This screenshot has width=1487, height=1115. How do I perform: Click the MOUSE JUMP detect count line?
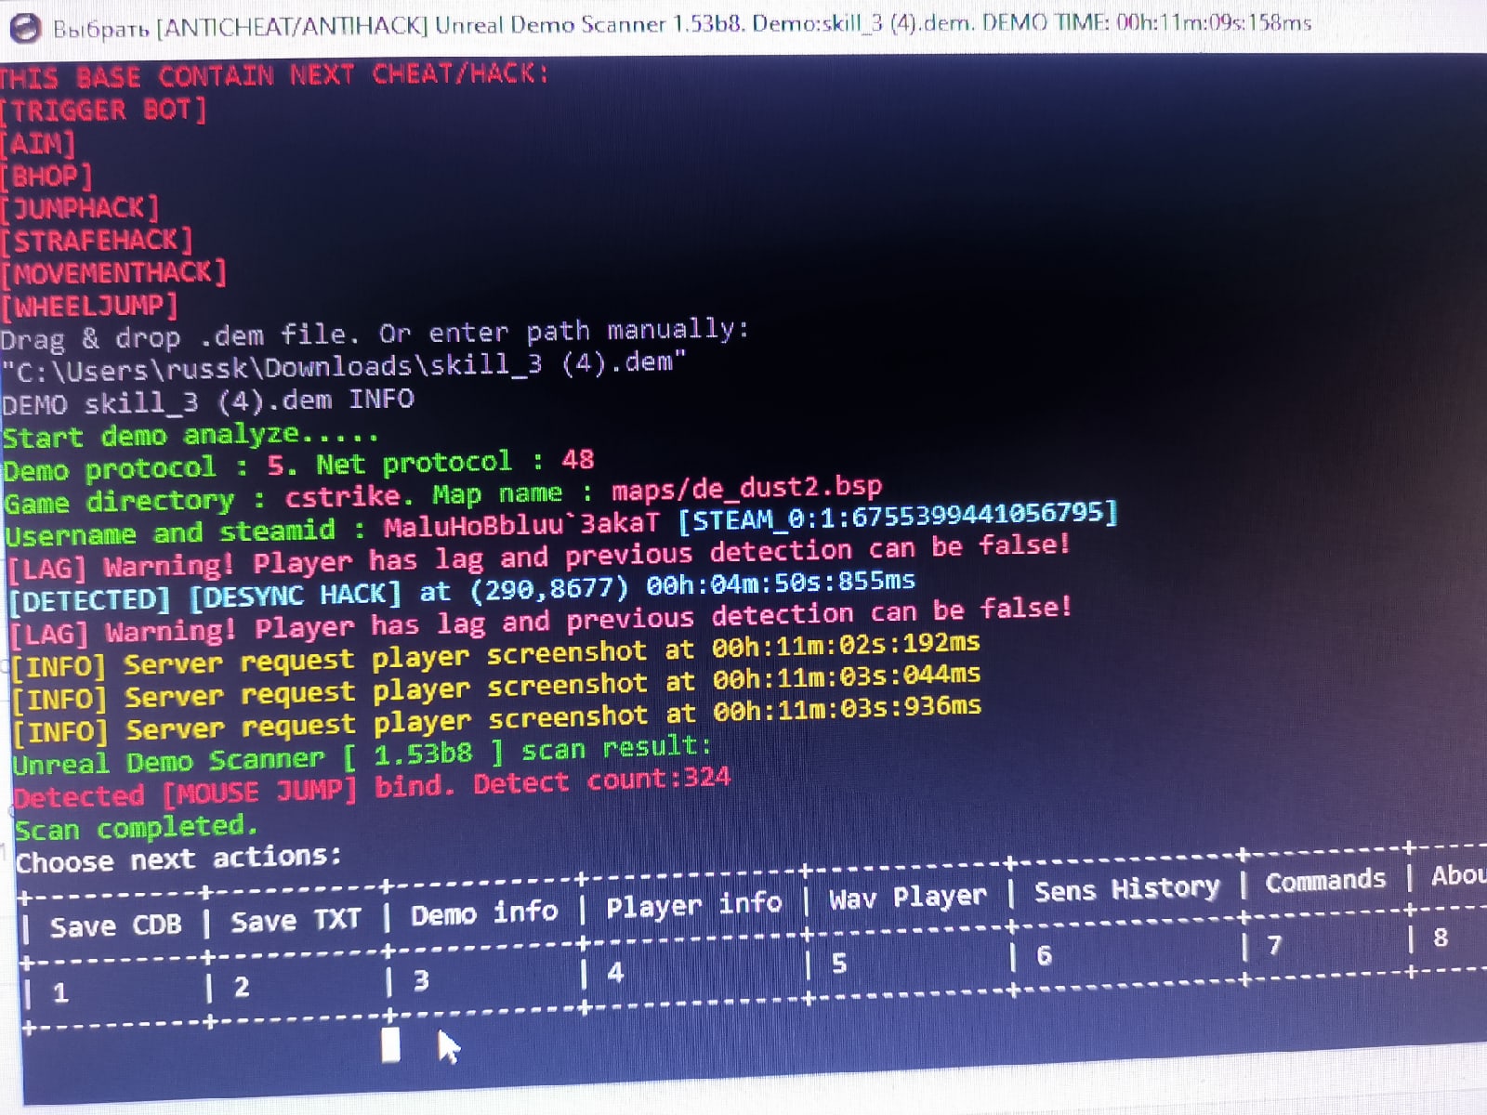pos(372,788)
